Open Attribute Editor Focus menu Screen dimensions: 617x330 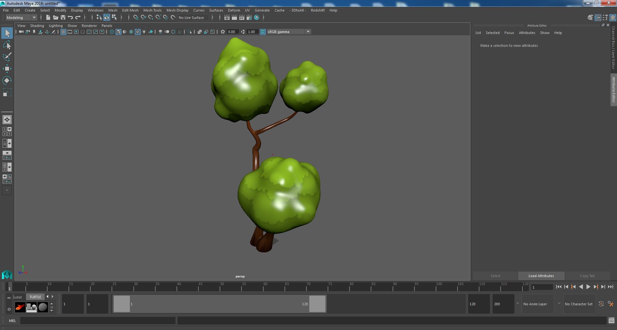[509, 33]
